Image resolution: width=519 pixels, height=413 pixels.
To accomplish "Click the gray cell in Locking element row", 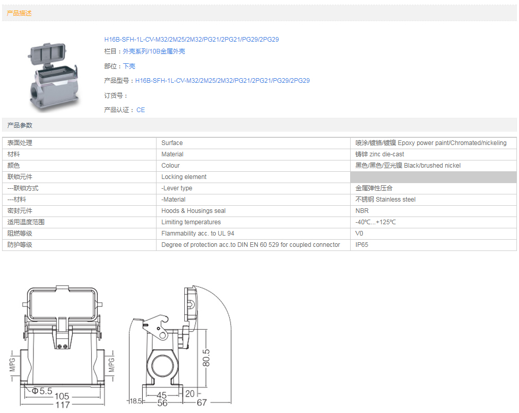I will coord(432,177).
